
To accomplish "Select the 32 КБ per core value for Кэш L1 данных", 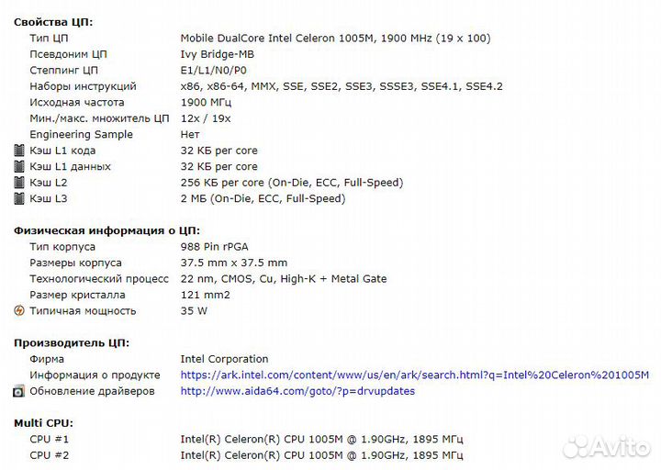I will (218, 166).
